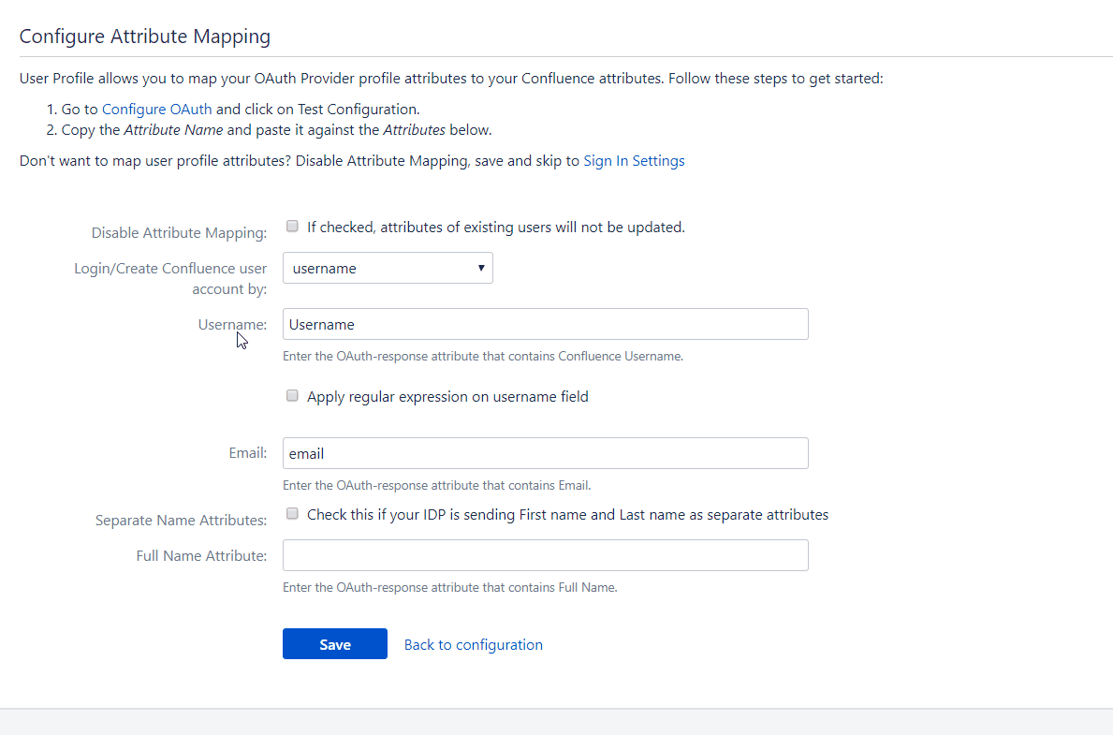
Task: Select the Separate Name Attributes label
Action: (181, 521)
